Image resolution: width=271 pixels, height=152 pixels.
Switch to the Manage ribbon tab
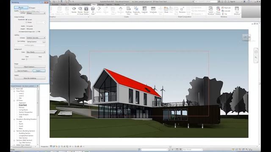tap(101, 5)
